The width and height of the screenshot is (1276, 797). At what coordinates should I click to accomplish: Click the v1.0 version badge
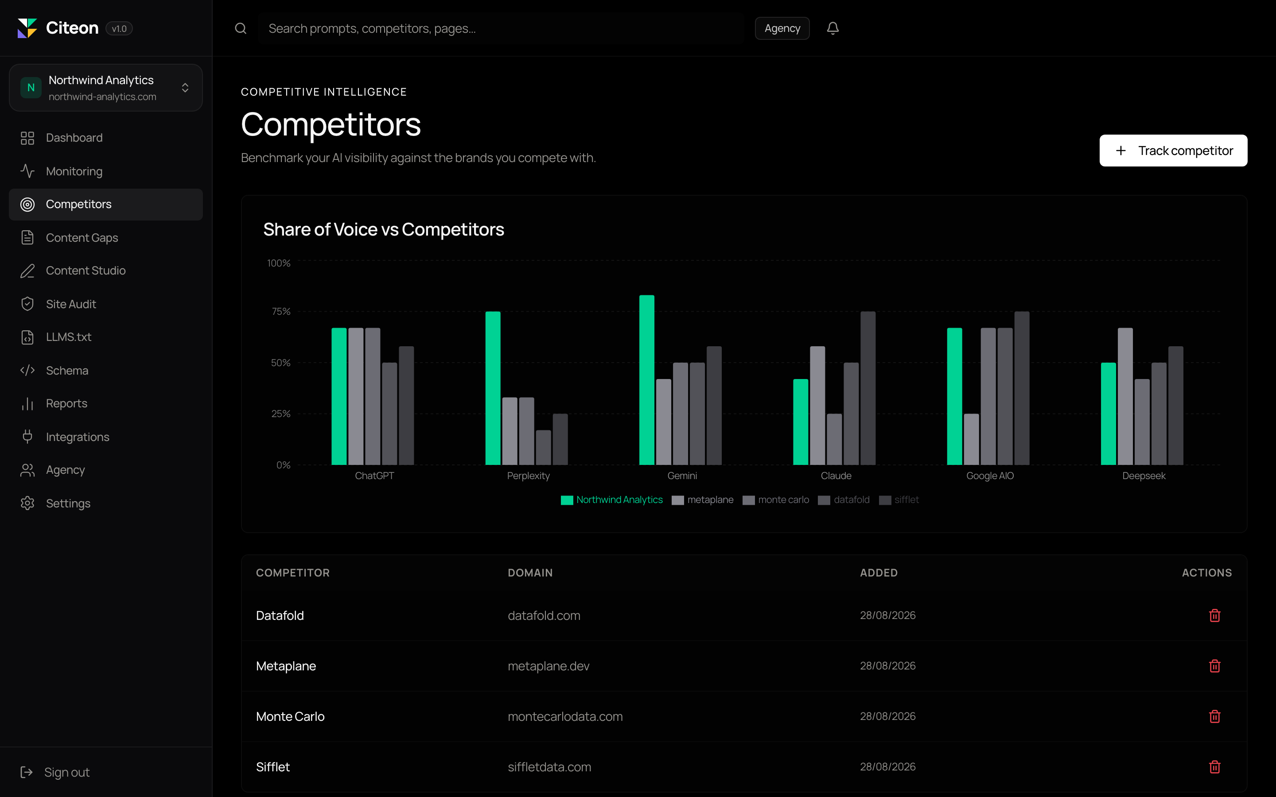click(x=119, y=28)
